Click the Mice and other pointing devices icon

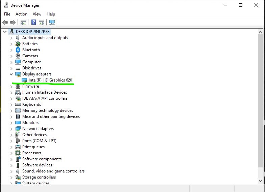click(18, 117)
